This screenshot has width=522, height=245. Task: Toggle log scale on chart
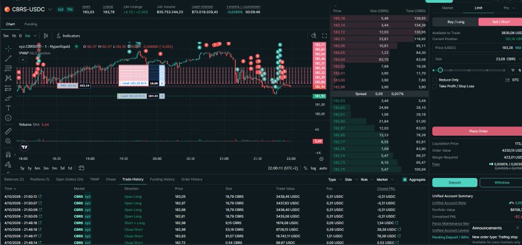[x=314, y=168]
